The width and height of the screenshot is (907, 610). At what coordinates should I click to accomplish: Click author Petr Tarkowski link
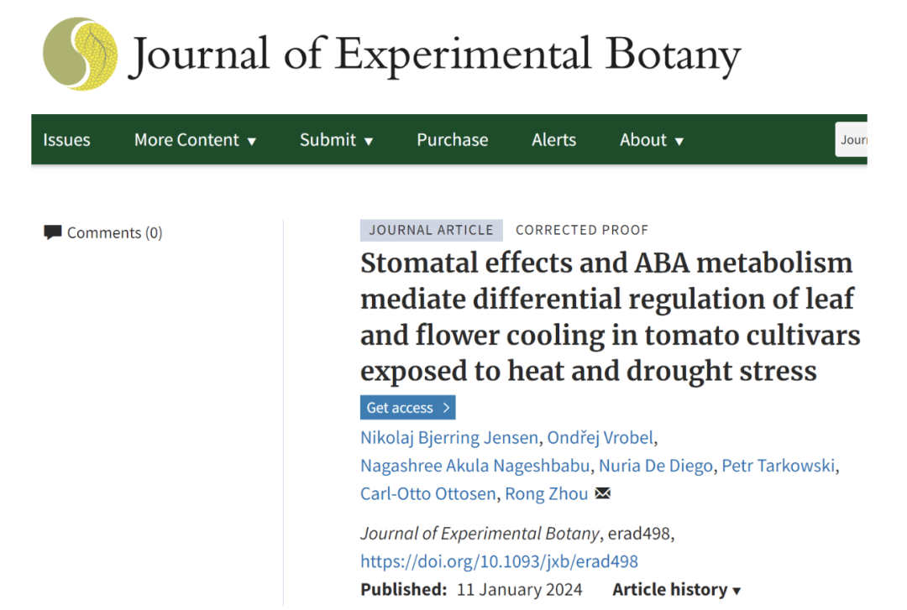(x=779, y=466)
